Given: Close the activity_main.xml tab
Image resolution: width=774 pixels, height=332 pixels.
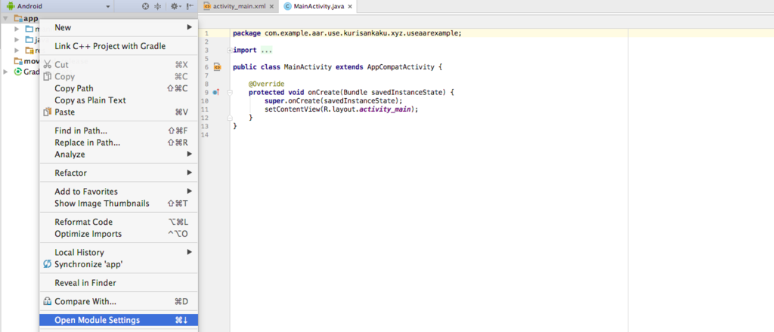Looking at the screenshot, I should (x=271, y=7).
